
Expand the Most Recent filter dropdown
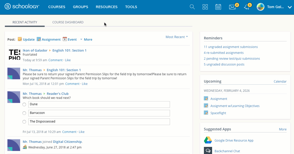click(x=177, y=37)
